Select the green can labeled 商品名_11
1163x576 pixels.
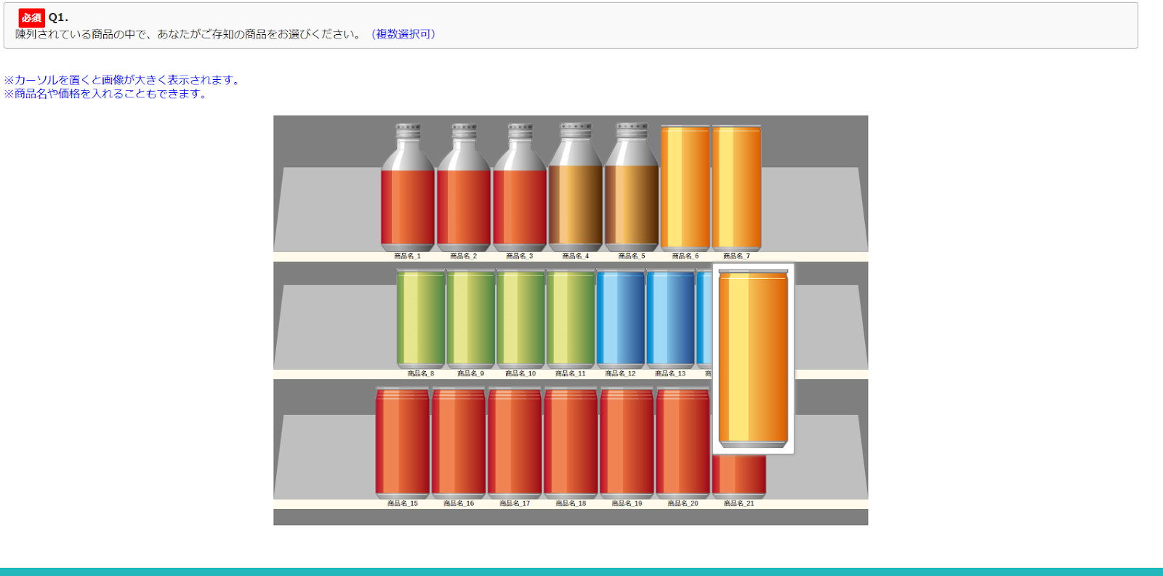(571, 318)
